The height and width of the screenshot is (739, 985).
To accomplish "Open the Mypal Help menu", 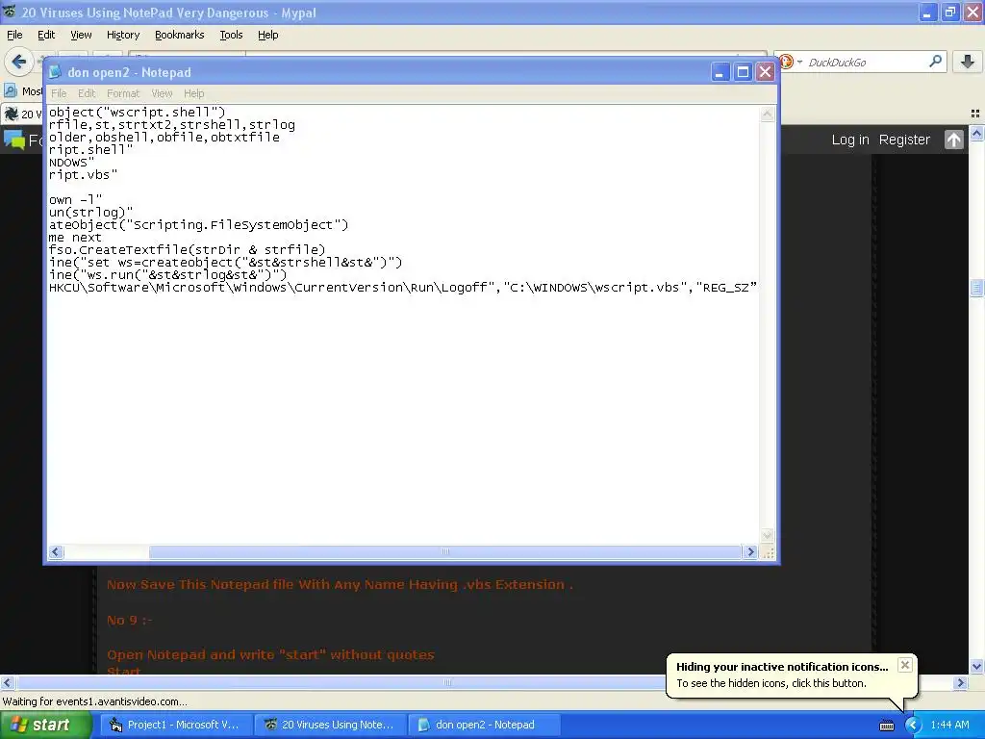I will click(267, 35).
